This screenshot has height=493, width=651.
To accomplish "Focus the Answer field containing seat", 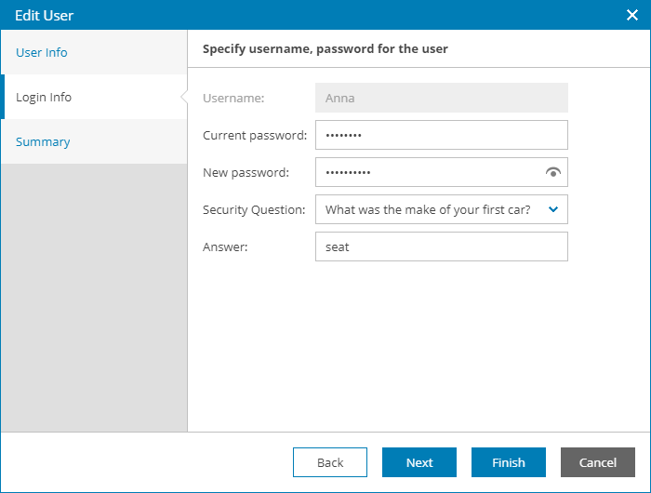I will click(441, 246).
